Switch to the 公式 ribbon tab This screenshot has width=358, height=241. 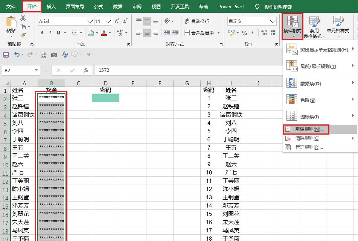(99, 7)
